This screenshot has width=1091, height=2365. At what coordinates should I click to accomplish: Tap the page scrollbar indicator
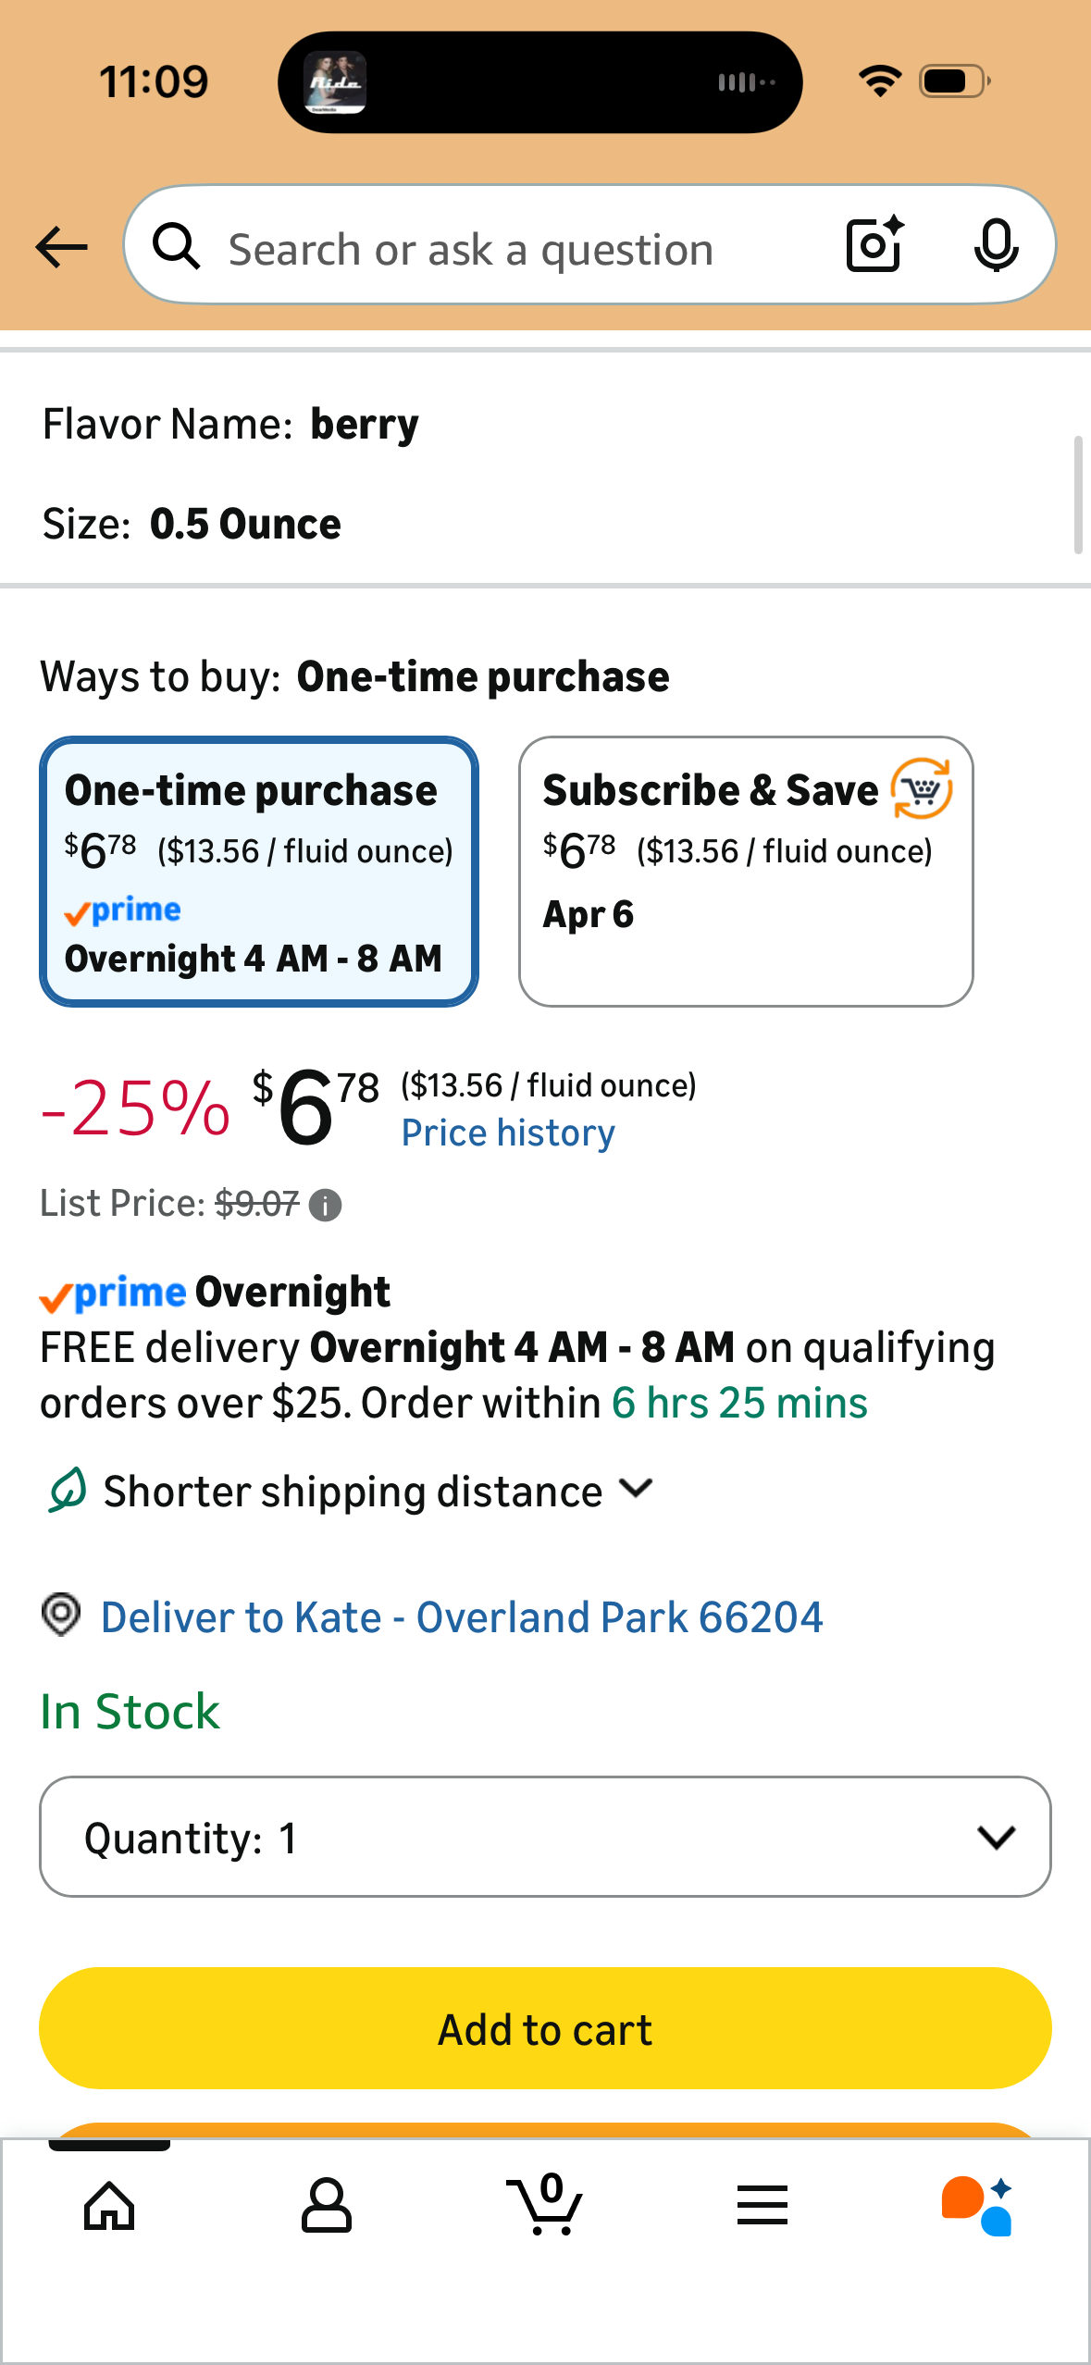coord(1078,495)
